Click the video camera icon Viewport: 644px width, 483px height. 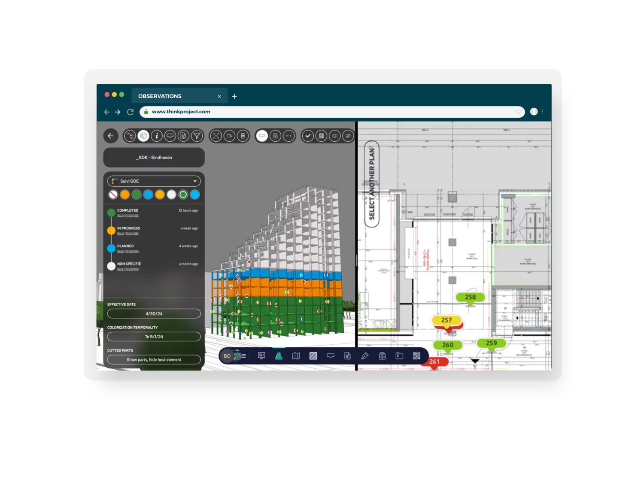[230, 136]
